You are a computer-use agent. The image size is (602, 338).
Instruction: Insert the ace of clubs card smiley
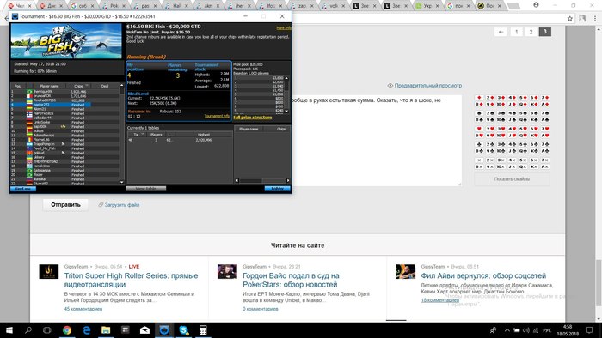[x=545, y=151]
